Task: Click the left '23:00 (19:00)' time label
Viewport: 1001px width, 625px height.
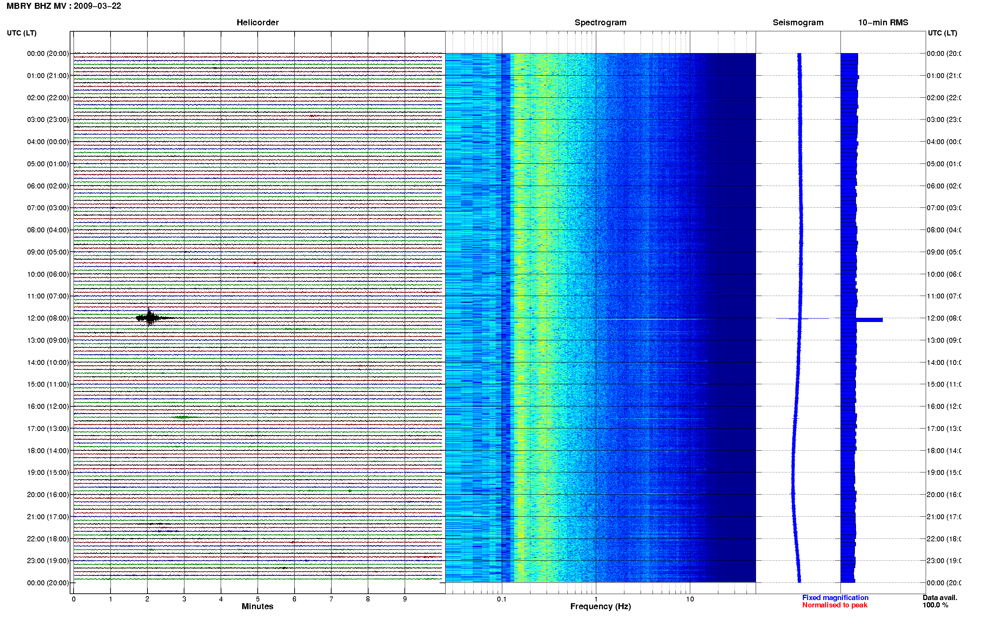Action: (48, 561)
